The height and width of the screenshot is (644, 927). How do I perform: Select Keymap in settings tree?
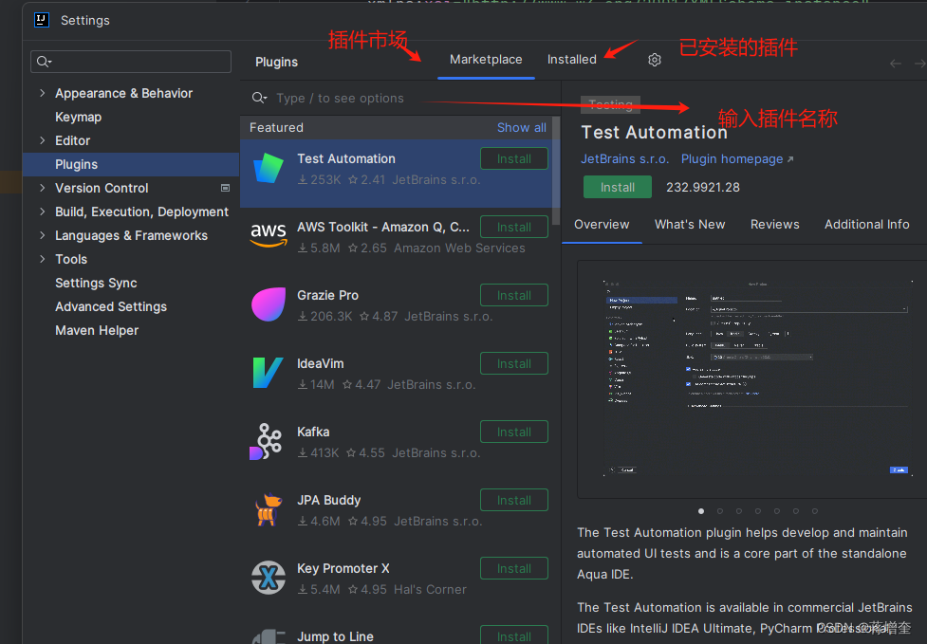78,117
